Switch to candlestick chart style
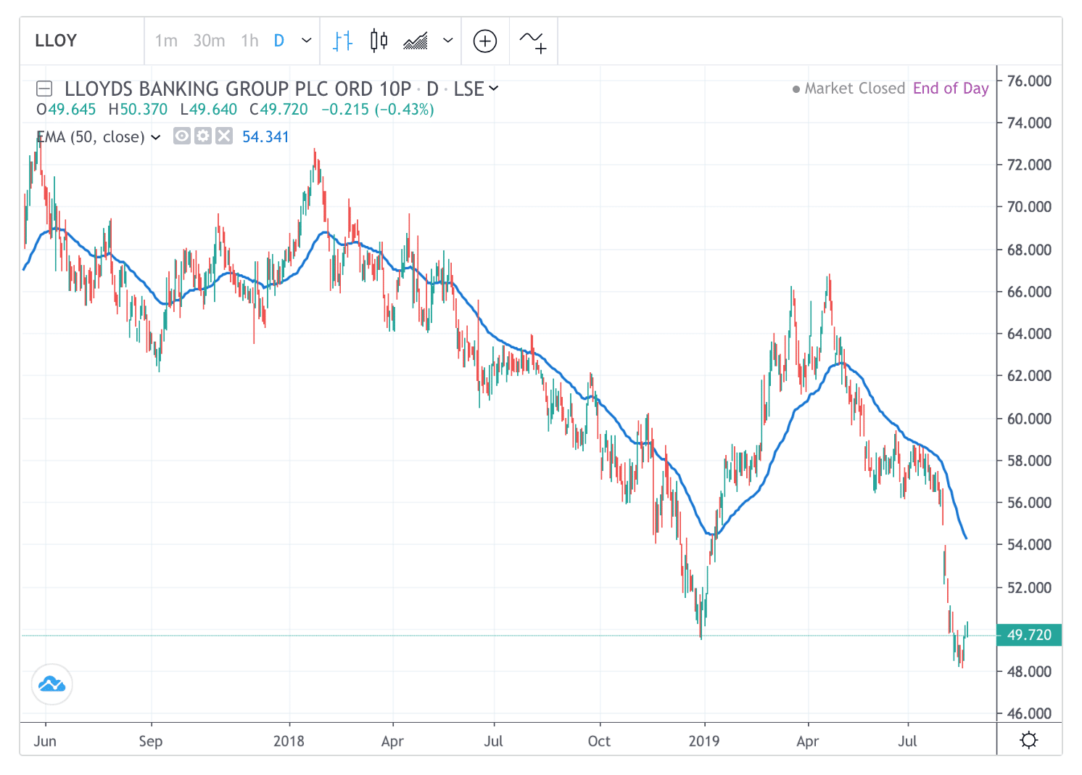Viewport: 1082px width, 775px height. [x=379, y=41]
